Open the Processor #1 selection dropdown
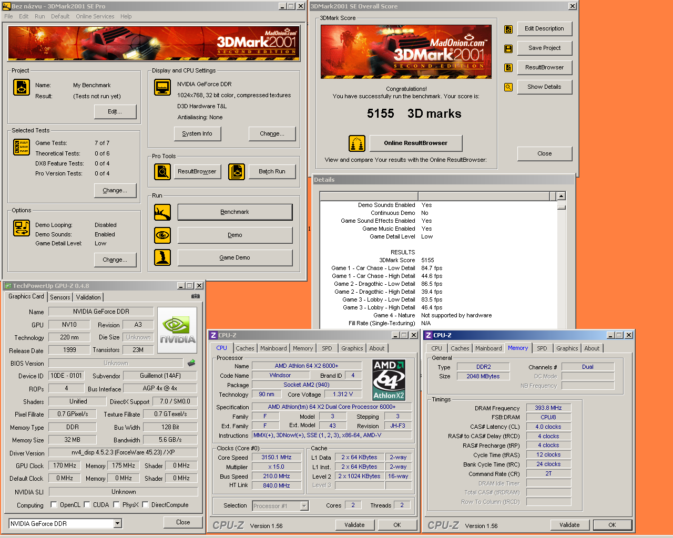Image resolution: width=673 pixels, height=538 pixels. click(x=304, y=506)
